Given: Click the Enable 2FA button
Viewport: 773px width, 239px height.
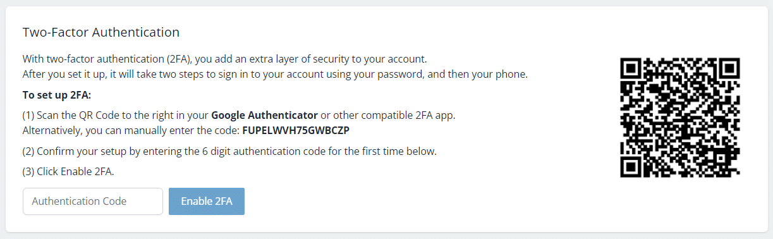Looking at the screenshot, I should click(207, 201).
